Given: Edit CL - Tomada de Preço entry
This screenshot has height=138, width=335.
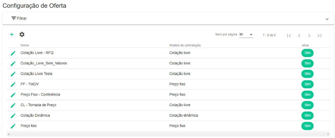Looking at the screenshot, I should 13,105.
